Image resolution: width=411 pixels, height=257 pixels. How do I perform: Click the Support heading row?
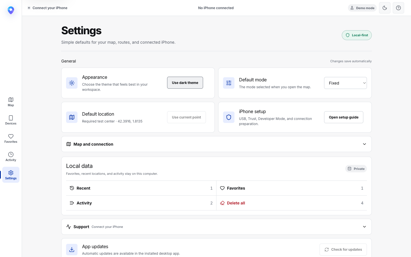pyautogui.click(x=216, y=227)
